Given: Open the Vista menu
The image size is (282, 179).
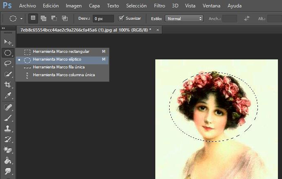Looking at the screenshot, I should [190, 6].
